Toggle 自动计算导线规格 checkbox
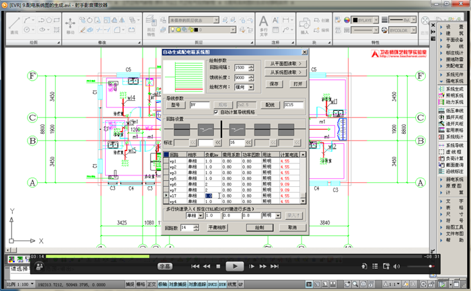Image resolution: width=471 pixels, height=291 pixels. pyautogui.click(x=216, y=112)
